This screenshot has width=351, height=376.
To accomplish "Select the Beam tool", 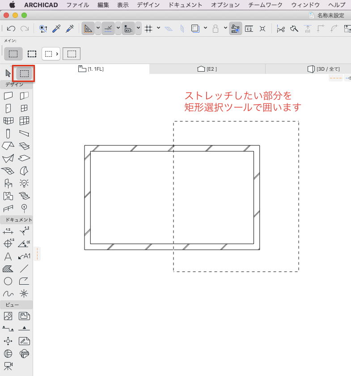I will [x=24, y=133].
